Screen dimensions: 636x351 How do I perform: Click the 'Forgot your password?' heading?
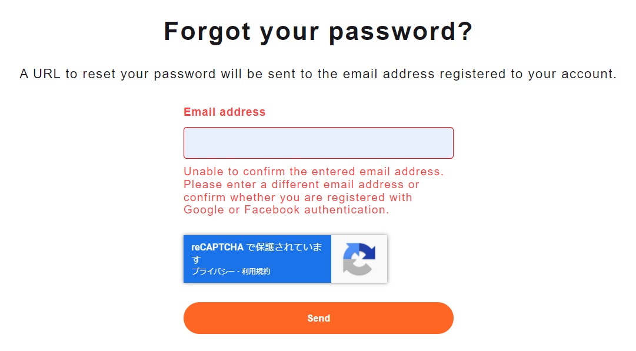point(318,31)
